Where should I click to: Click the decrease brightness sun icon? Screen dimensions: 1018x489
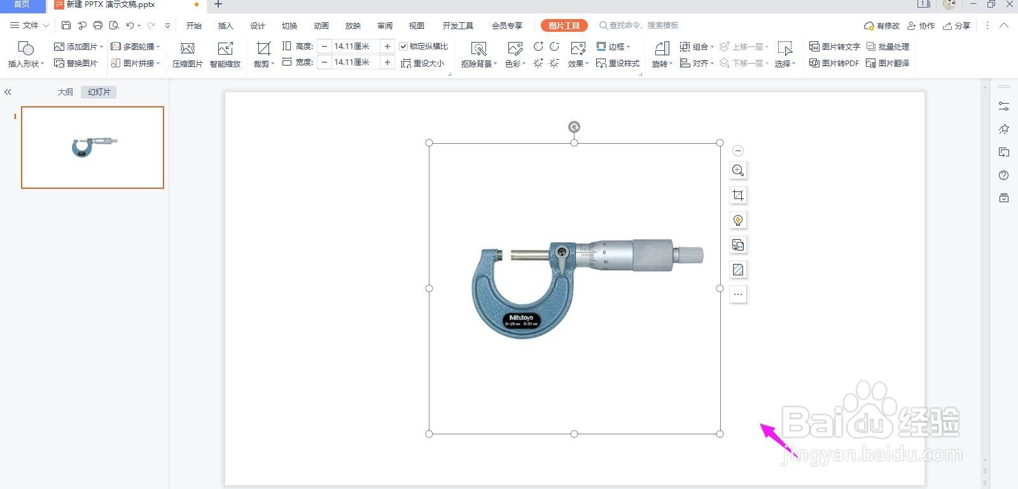(554, 63)
